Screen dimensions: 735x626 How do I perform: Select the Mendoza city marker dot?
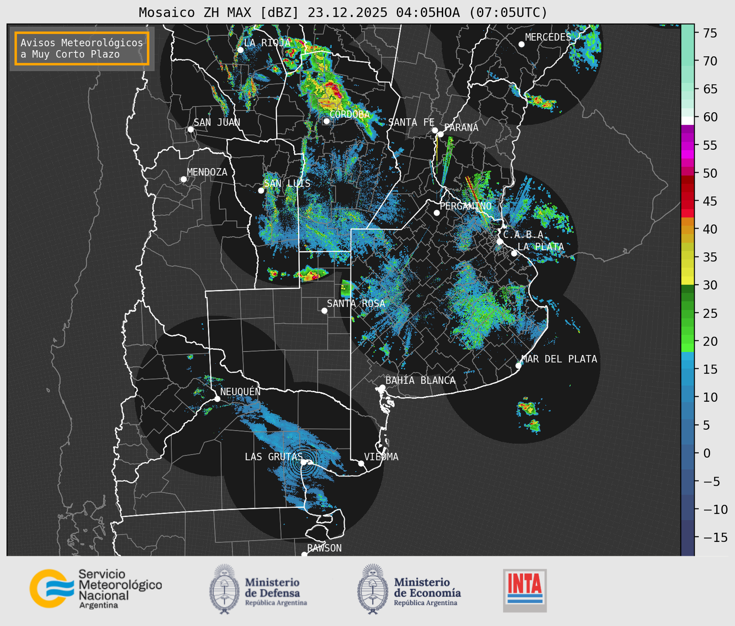pos(183,179)
